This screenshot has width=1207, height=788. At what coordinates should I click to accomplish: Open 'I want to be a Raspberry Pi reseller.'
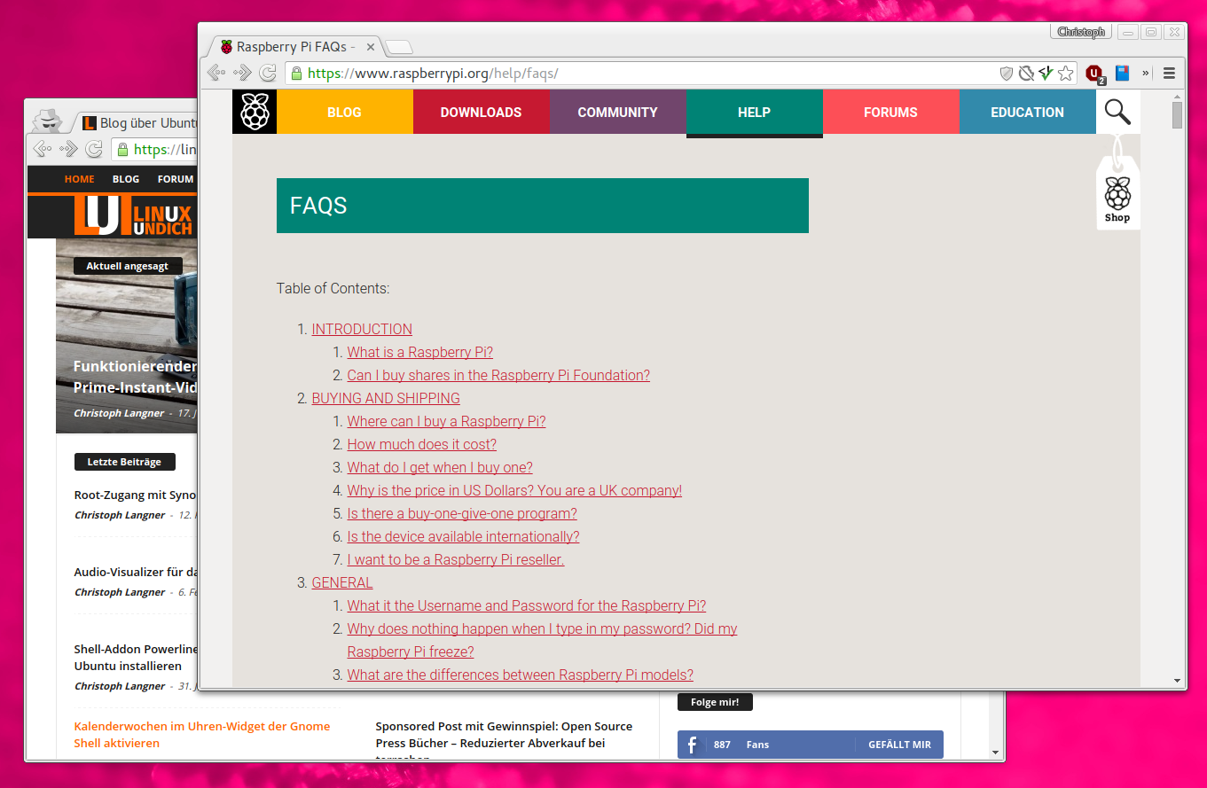coord(456,559)
